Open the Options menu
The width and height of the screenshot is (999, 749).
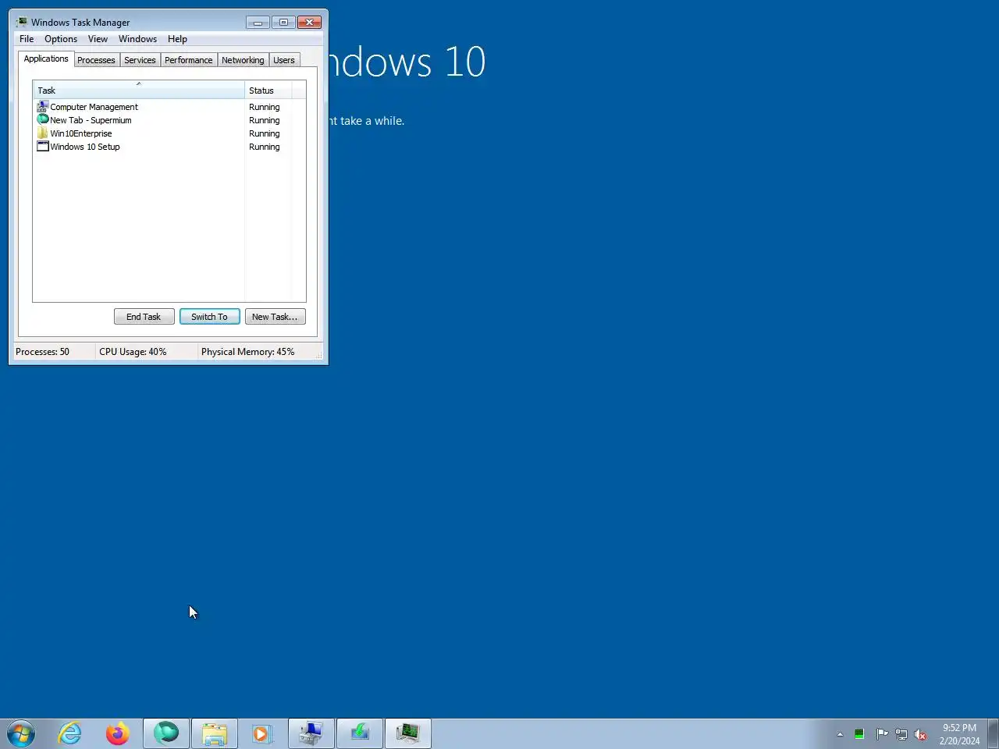[x=61, y=39]
